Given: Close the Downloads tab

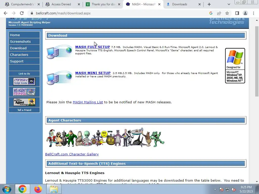Looking at the screenshot, I should [x=200, y=4].
